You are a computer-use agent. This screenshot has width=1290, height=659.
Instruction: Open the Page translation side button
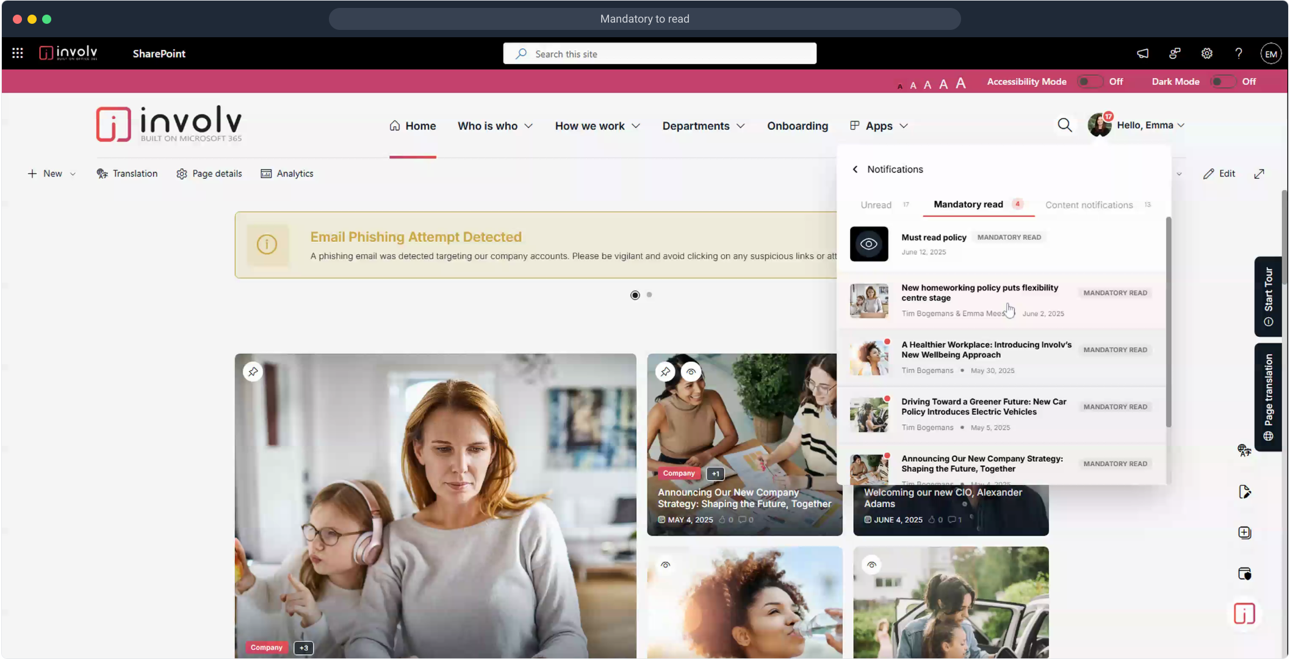click(1268, 397)
